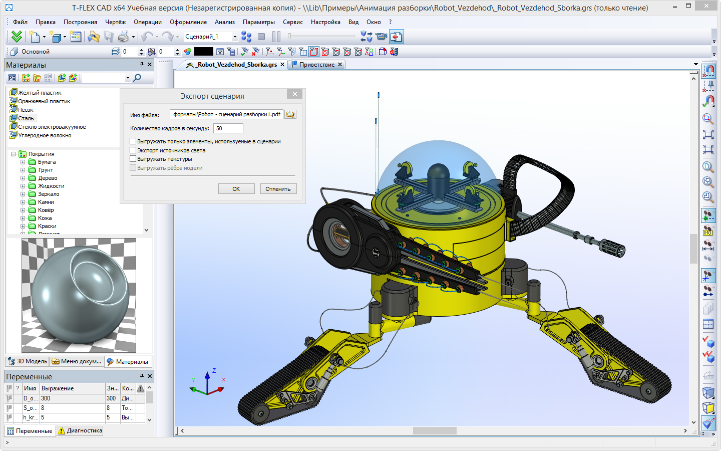Click the camera icon in scenario toolbar

pyautogui.click(x=382, y=37)
